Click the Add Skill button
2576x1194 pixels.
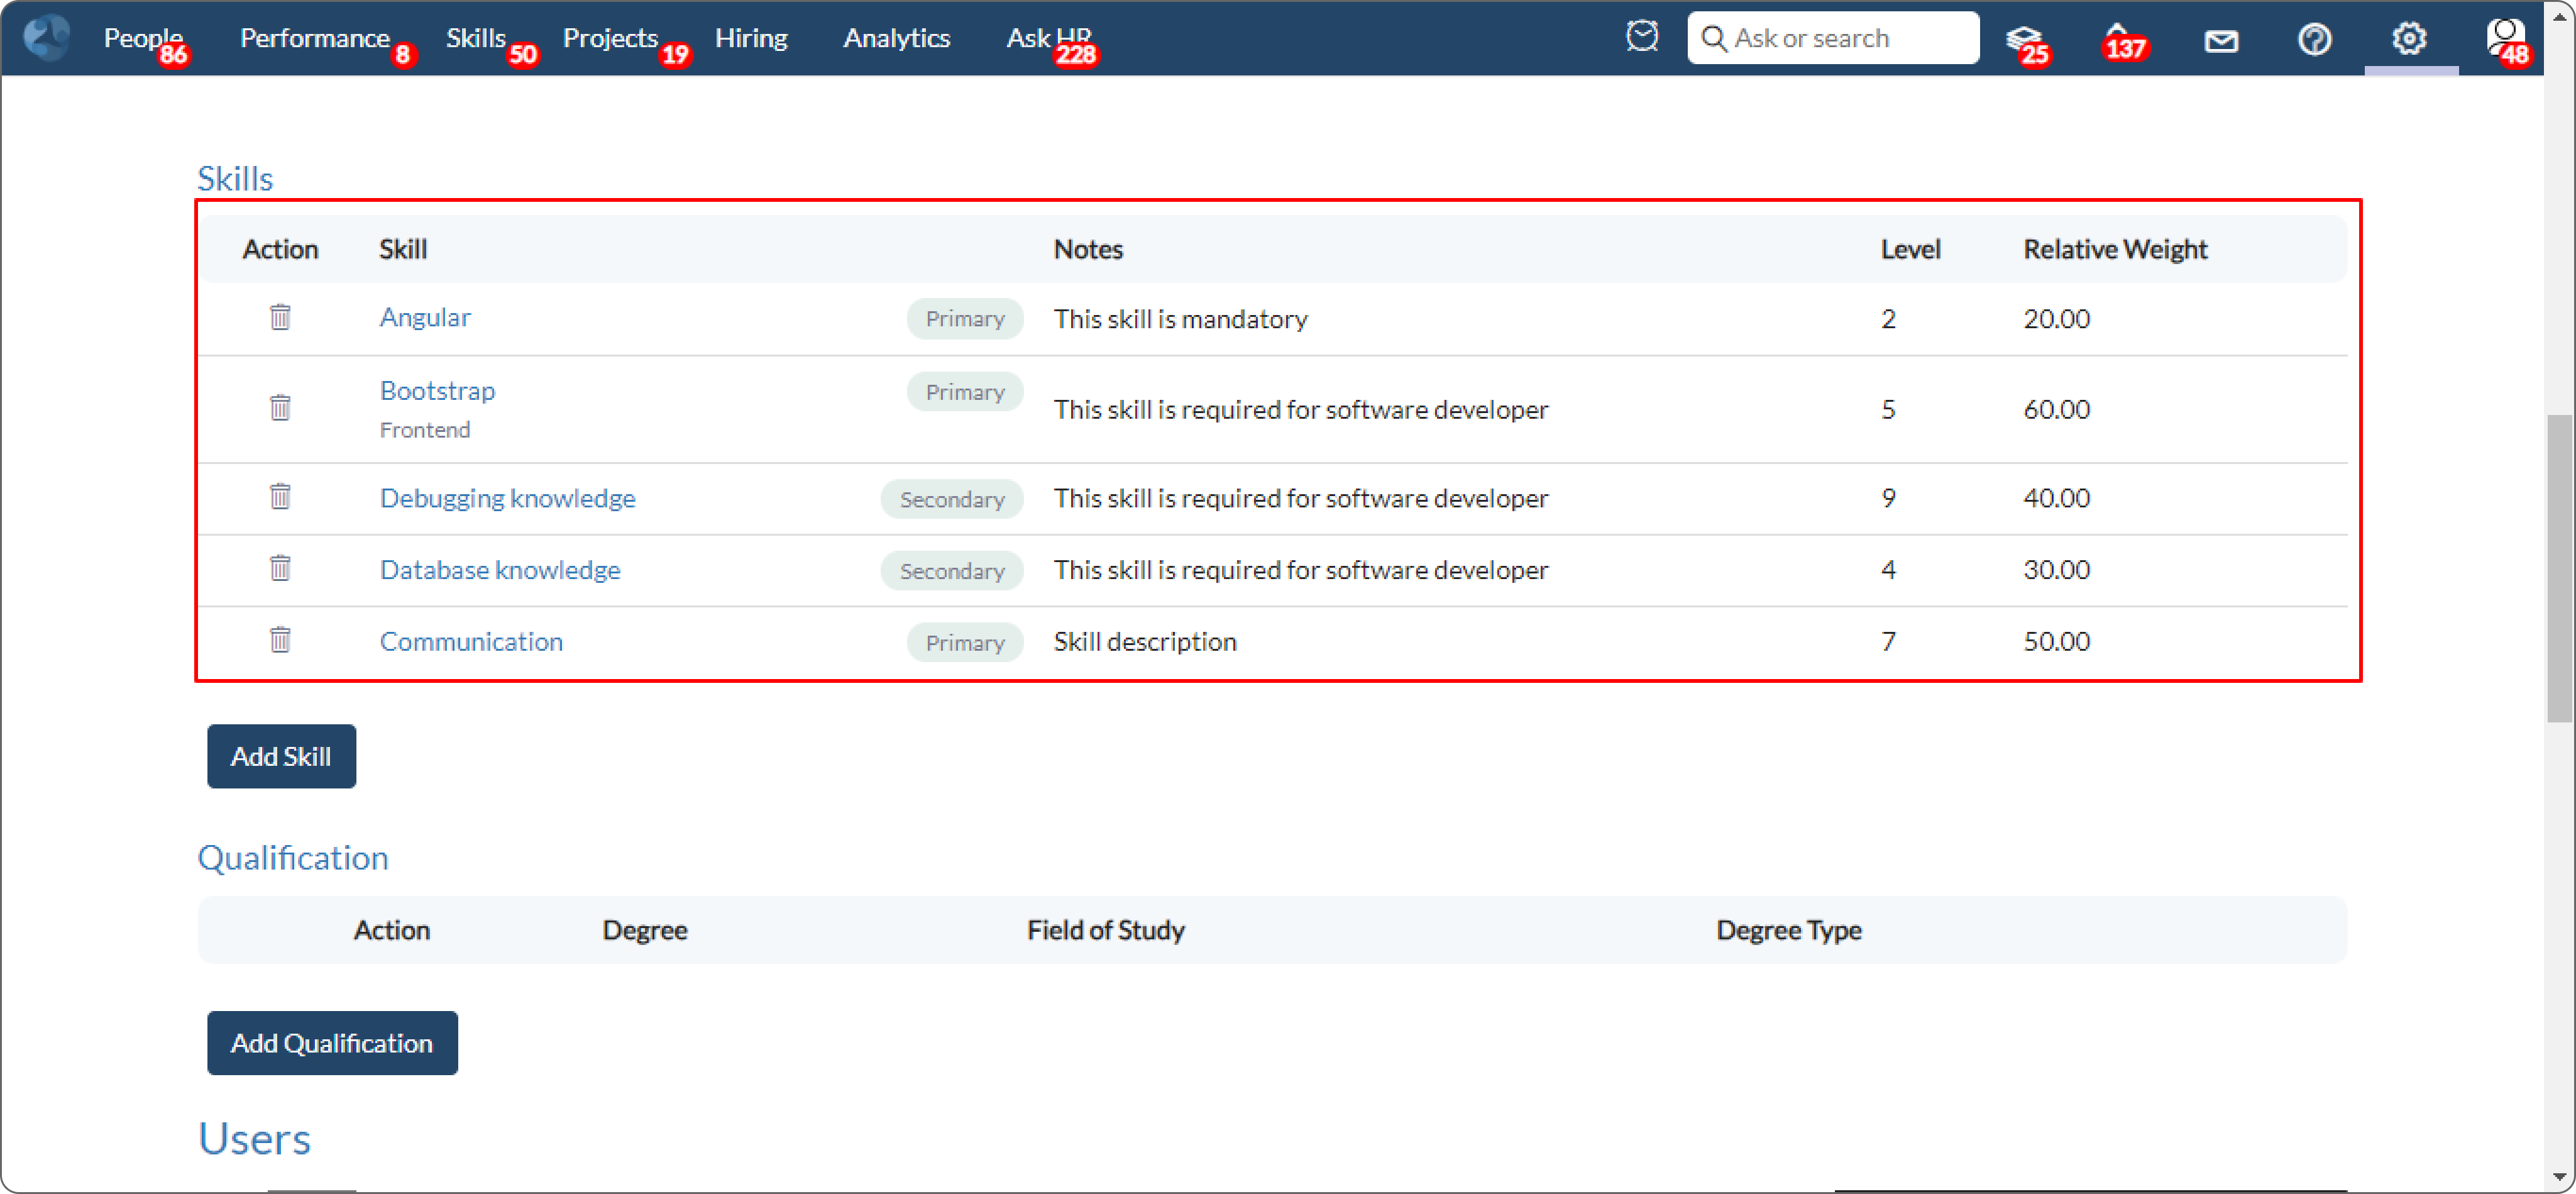pos(281,756)
